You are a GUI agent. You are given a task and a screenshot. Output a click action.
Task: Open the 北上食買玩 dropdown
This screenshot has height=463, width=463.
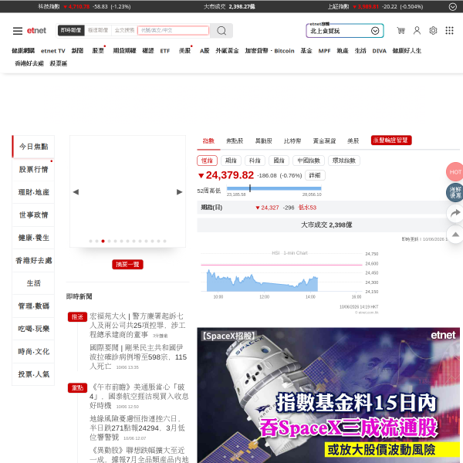pos(345,31)
